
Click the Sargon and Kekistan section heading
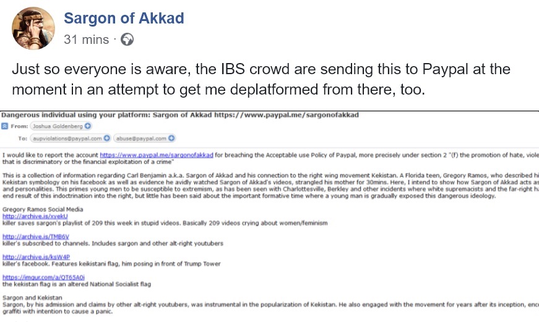[32, 298]
